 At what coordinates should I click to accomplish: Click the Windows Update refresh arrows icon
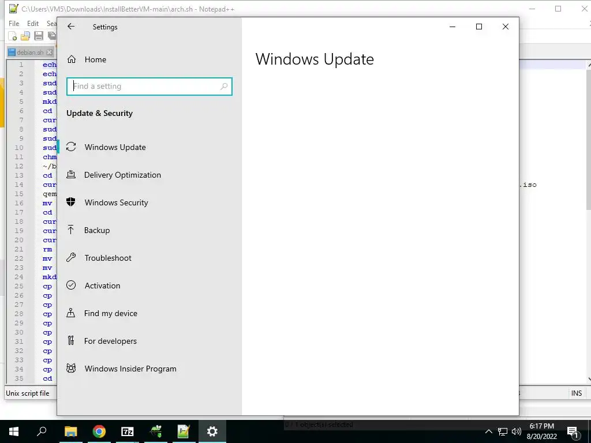[71, 147]
